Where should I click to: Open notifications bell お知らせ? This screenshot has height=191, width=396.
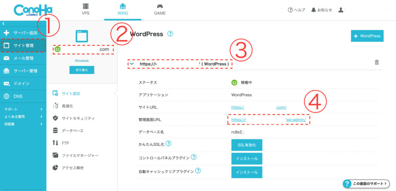coord(321,10)
